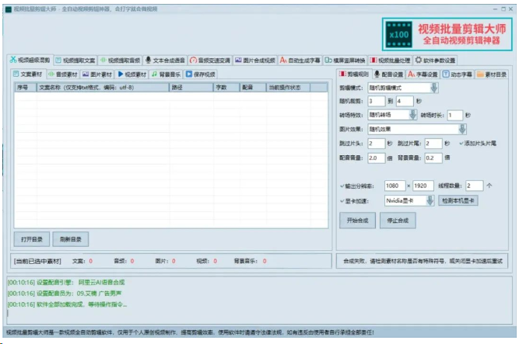Click the log line 设置配音员为
The image size is (519, 344).
click(65, 293)
